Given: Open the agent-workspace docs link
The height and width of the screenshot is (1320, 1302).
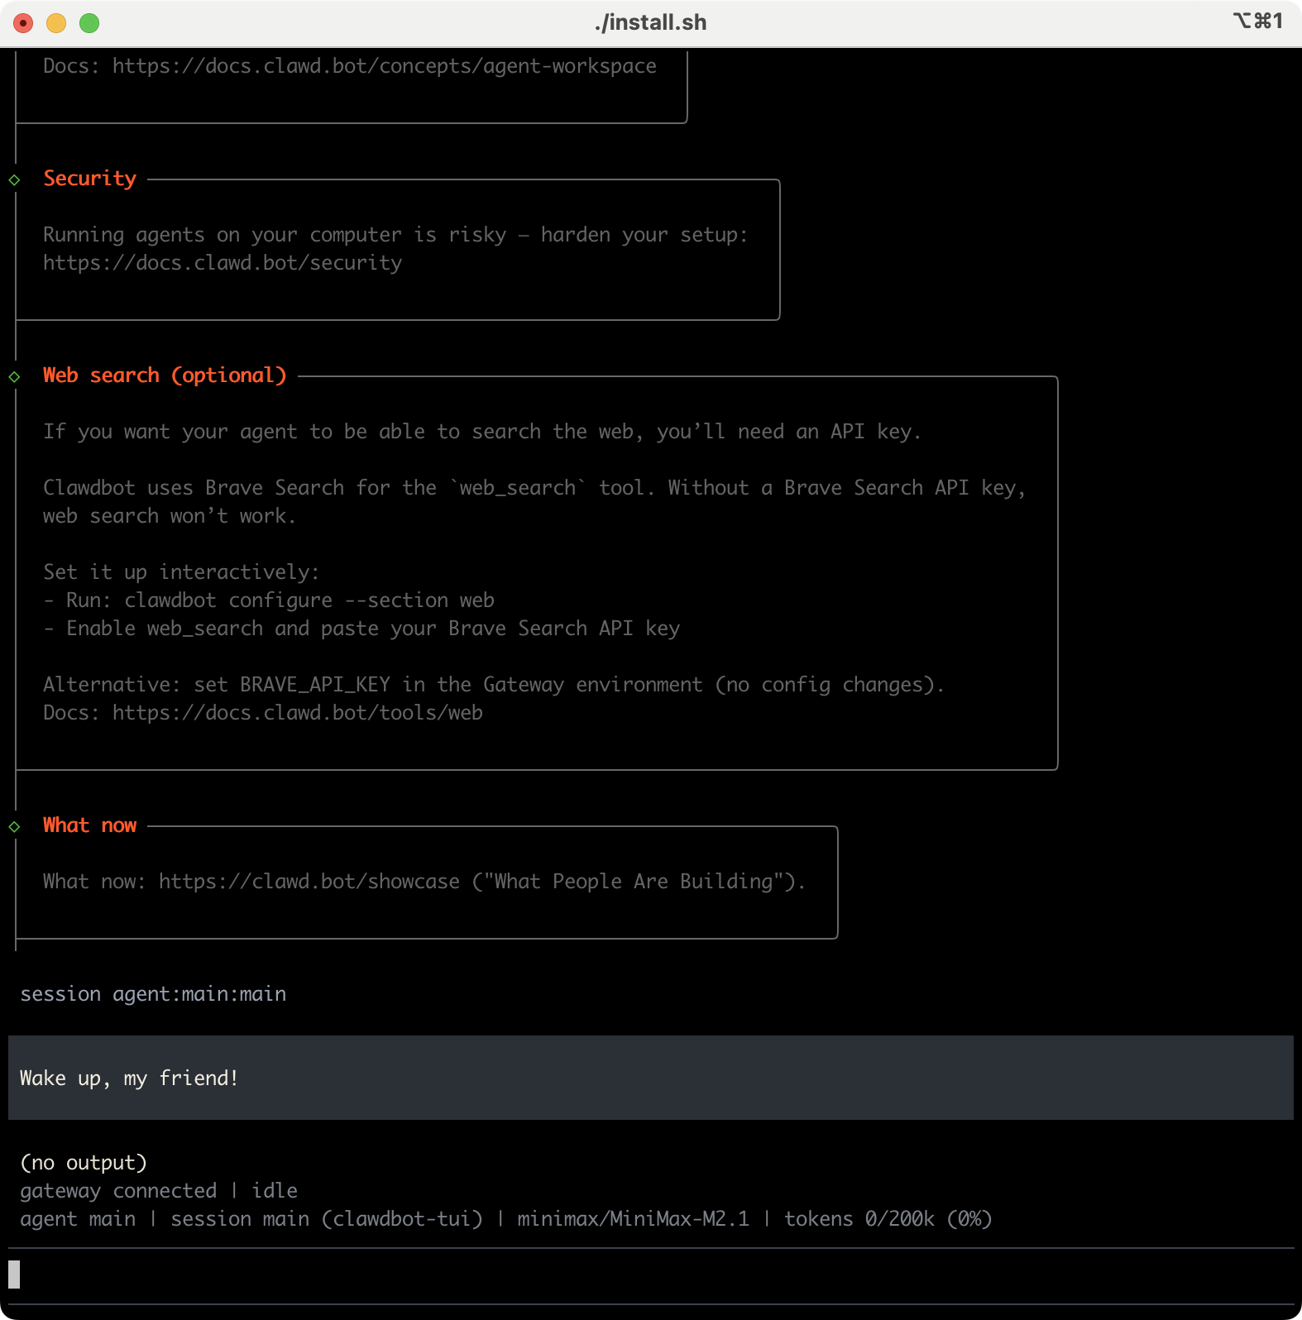Looking at the screenshot, I should tap(384, 66).
